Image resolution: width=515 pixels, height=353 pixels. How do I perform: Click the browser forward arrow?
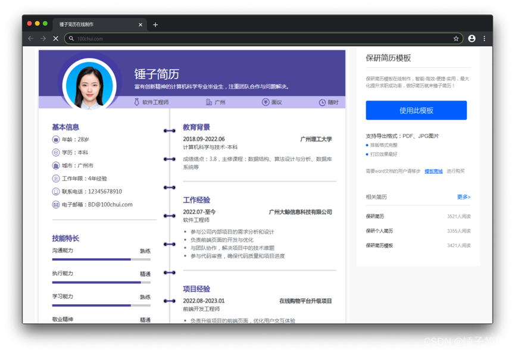(x=43, y=39)
